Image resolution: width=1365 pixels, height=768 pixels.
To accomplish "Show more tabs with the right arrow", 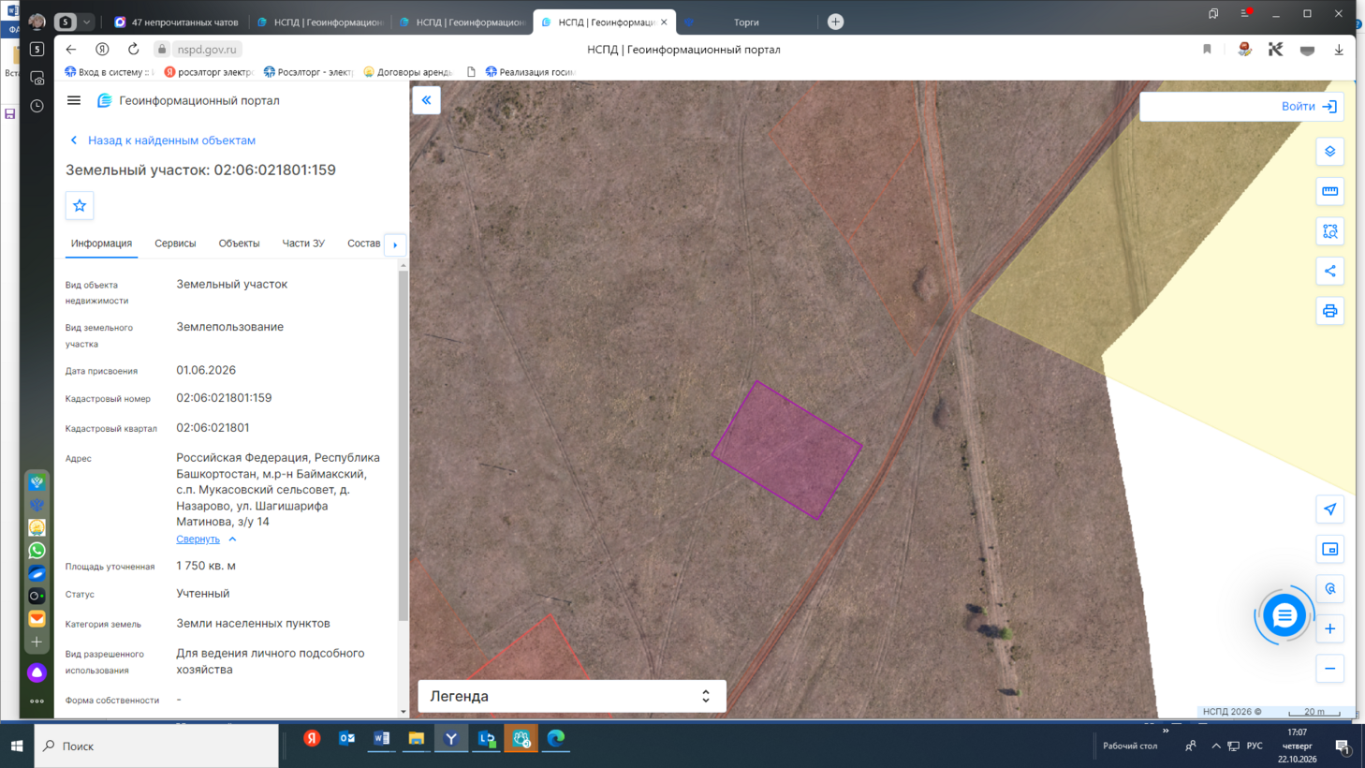I will (x=395, y=244).
